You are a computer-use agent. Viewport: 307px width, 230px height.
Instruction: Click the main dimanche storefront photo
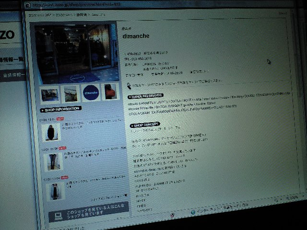76,53
